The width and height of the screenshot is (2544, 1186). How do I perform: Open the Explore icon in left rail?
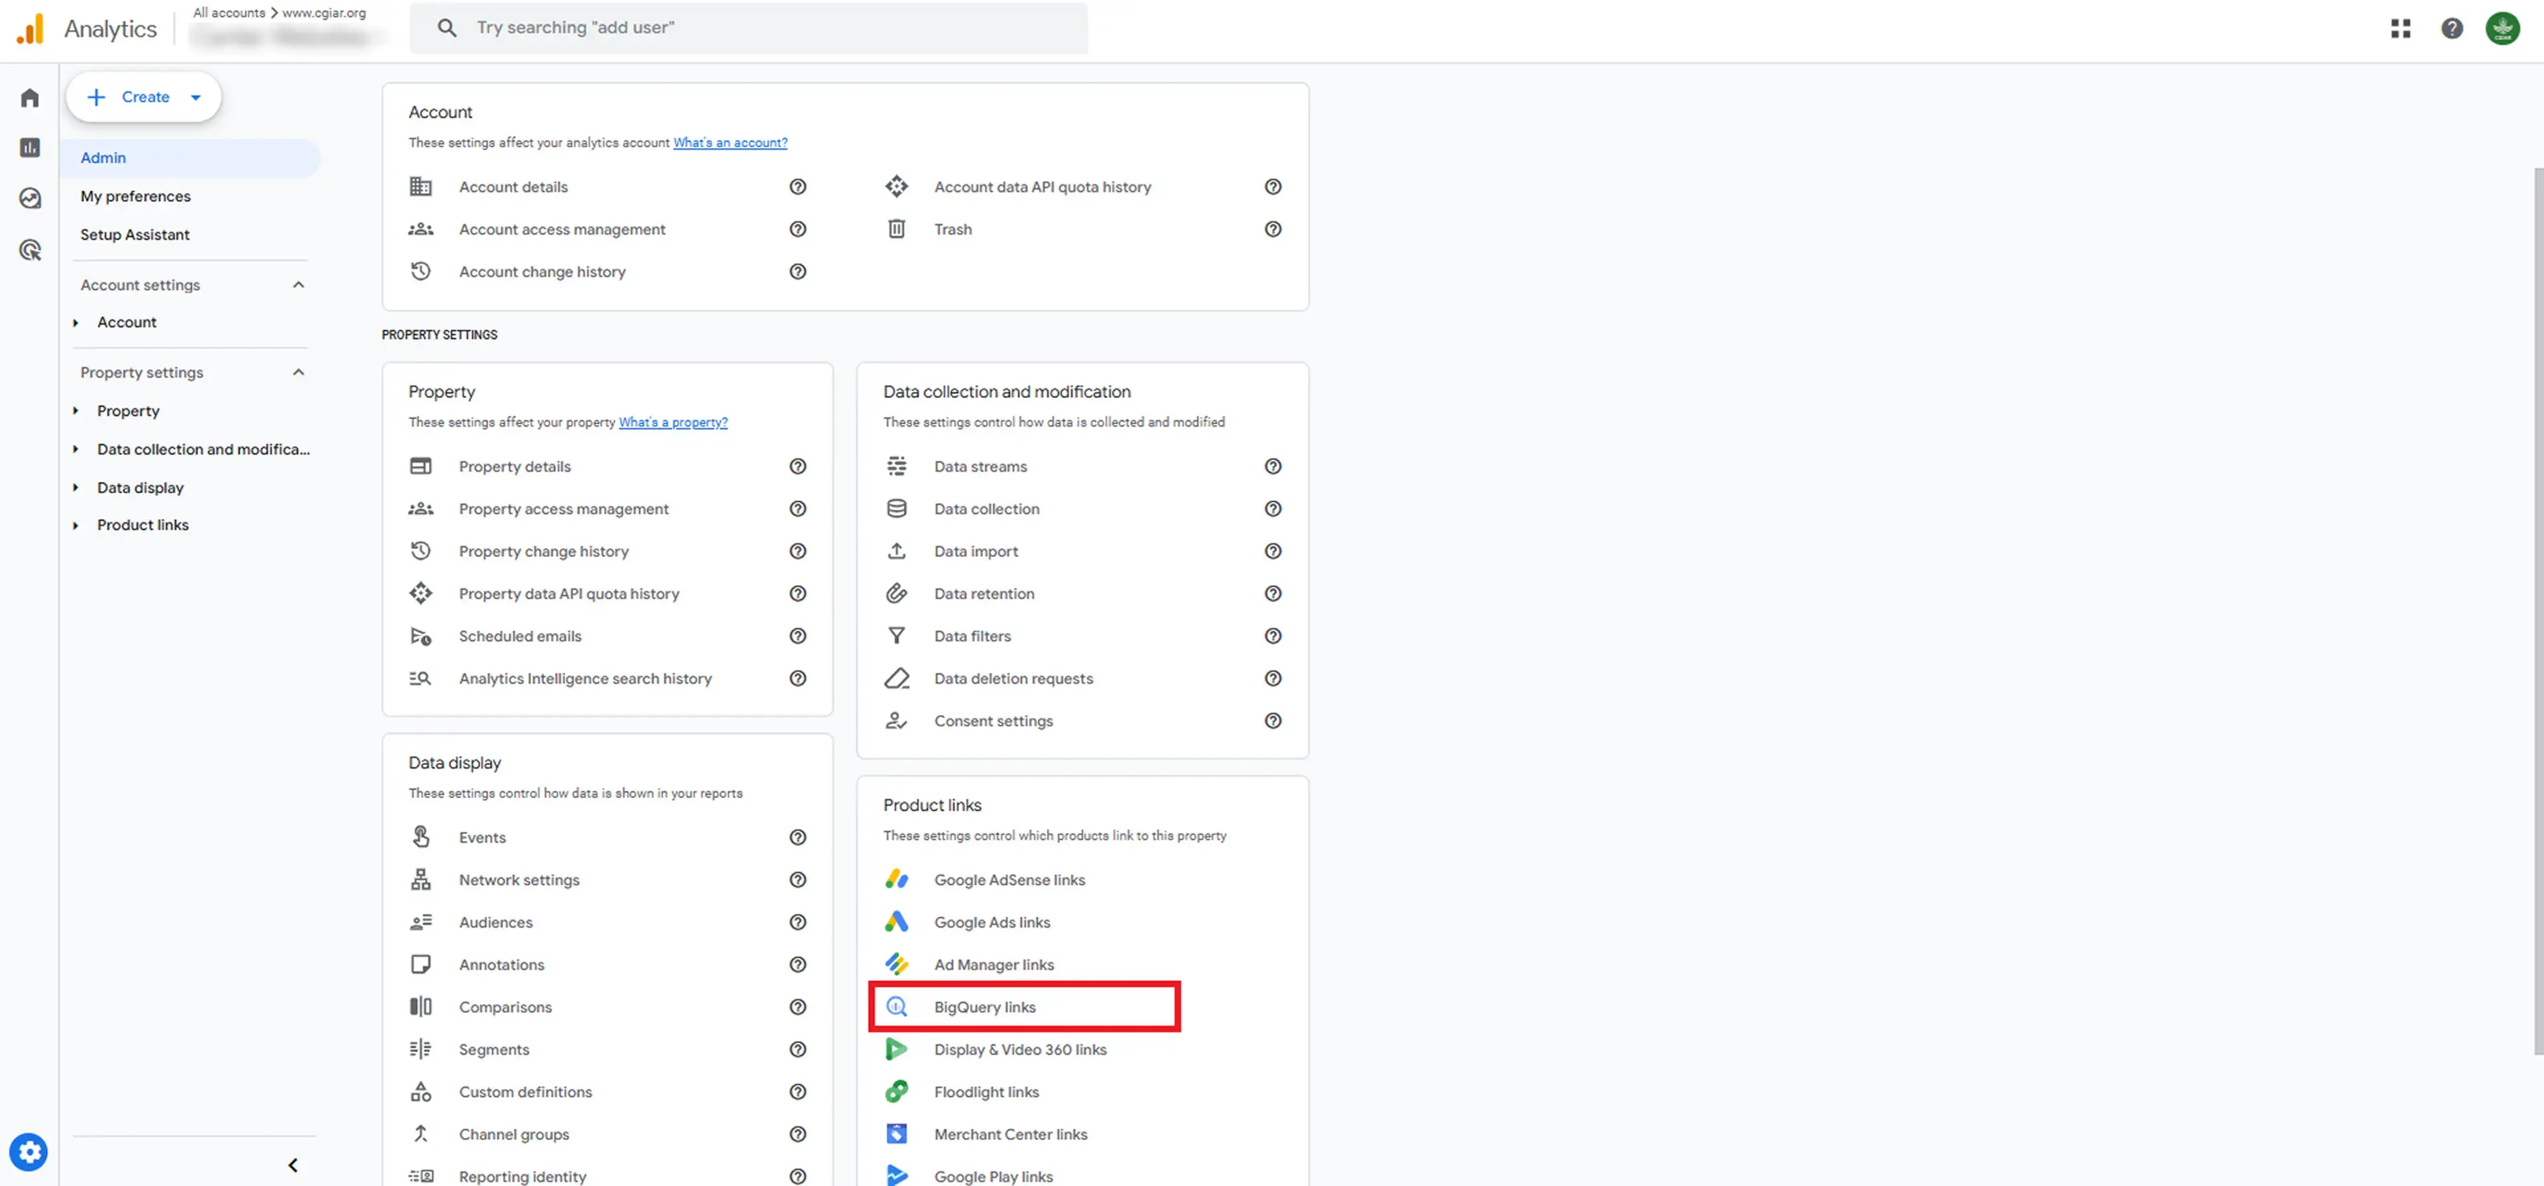30,199
